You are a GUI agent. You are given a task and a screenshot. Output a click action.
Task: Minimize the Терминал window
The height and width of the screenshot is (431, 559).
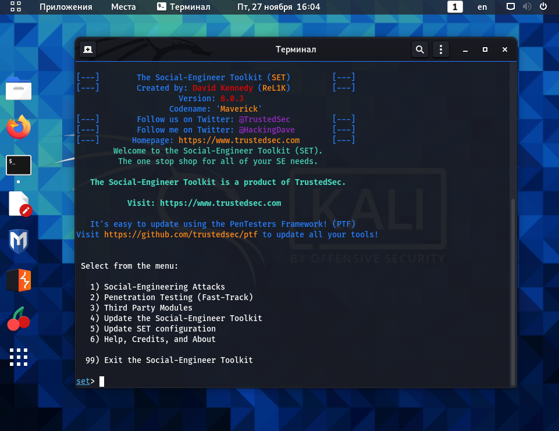click(x=465, y=49)
